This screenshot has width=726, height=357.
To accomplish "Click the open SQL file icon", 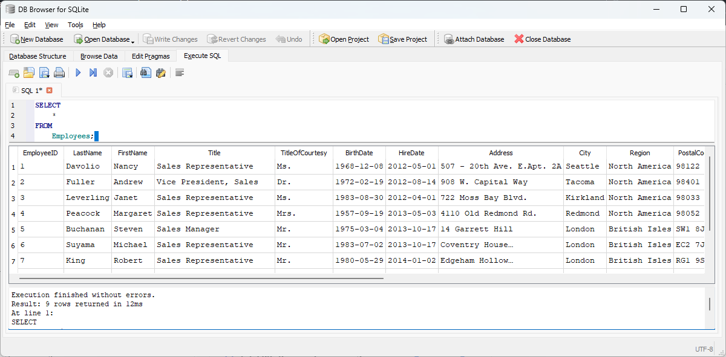I will [28, 73].
